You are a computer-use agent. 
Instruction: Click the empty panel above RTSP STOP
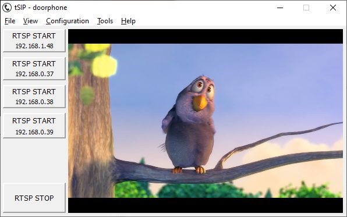(34, 161)
